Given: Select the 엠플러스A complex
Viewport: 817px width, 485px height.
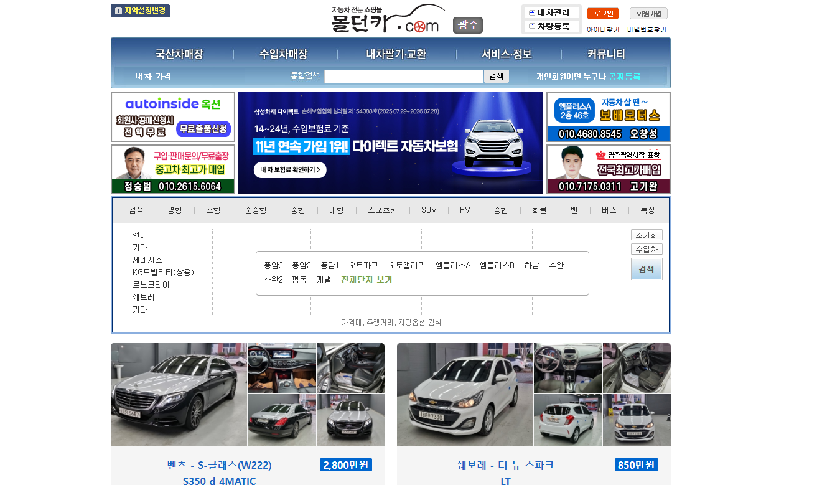Looking at the screenshot, I should 452,265.
